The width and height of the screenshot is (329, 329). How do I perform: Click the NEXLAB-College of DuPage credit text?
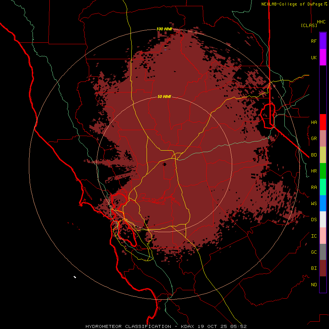point(292,4)
